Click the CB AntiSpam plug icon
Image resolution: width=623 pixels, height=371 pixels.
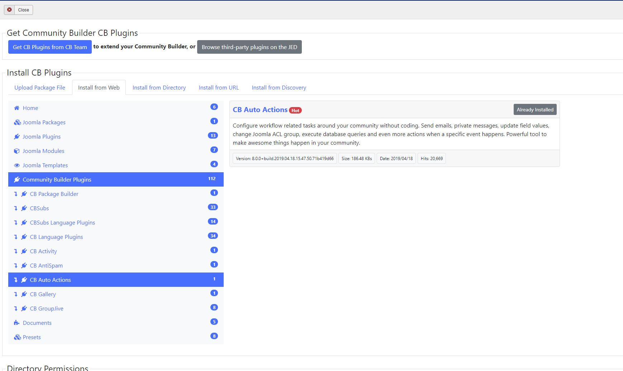(x=24, y=265)
